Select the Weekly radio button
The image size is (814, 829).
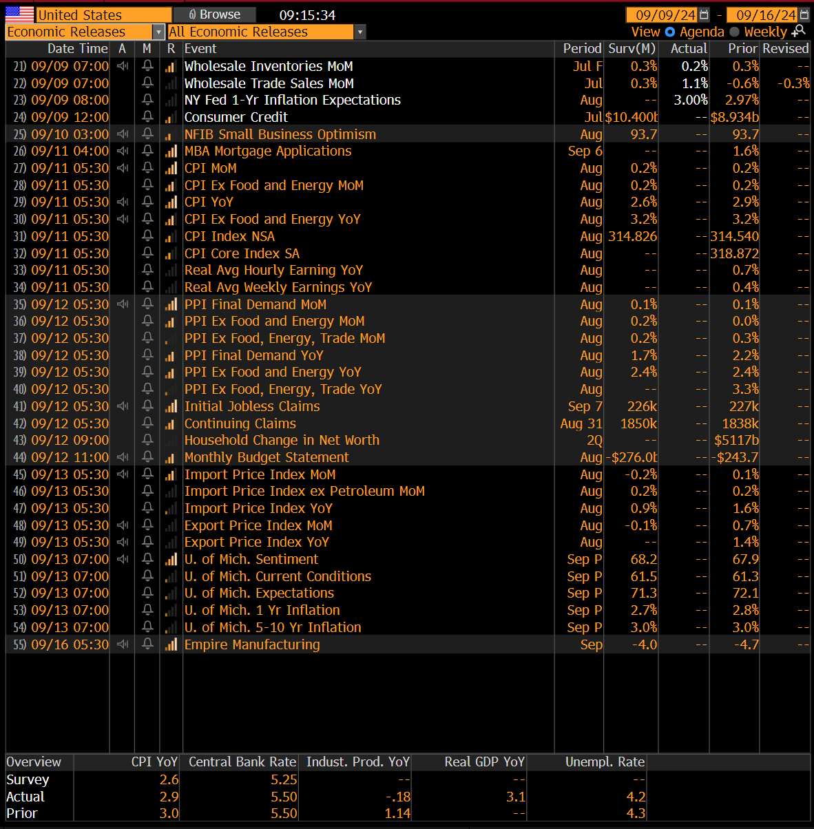[734, 32]
